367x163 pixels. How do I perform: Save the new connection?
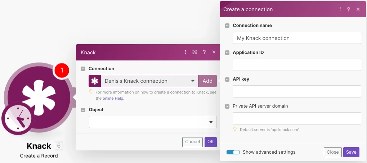tap(351, 152)
